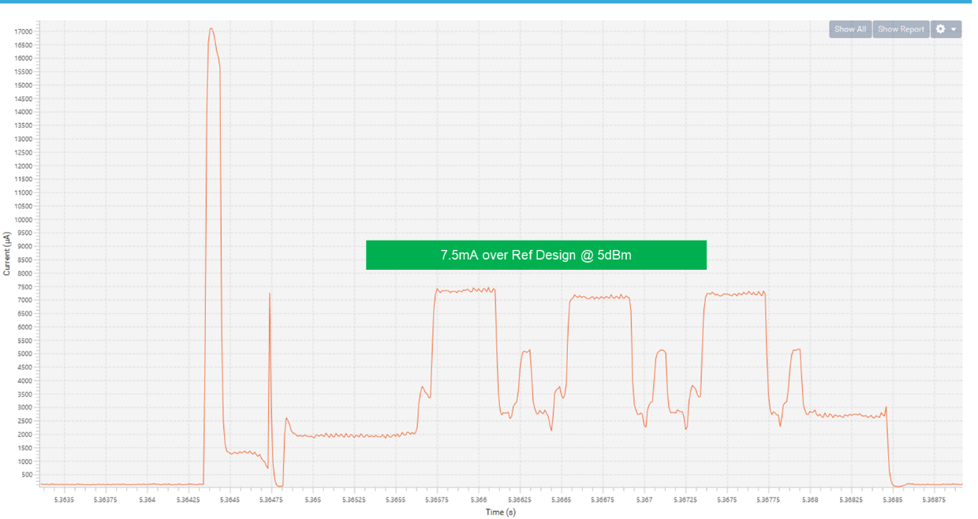978x519 pixels.
Task: Click the 5000 label on current axis
Action: coord(24,353)
